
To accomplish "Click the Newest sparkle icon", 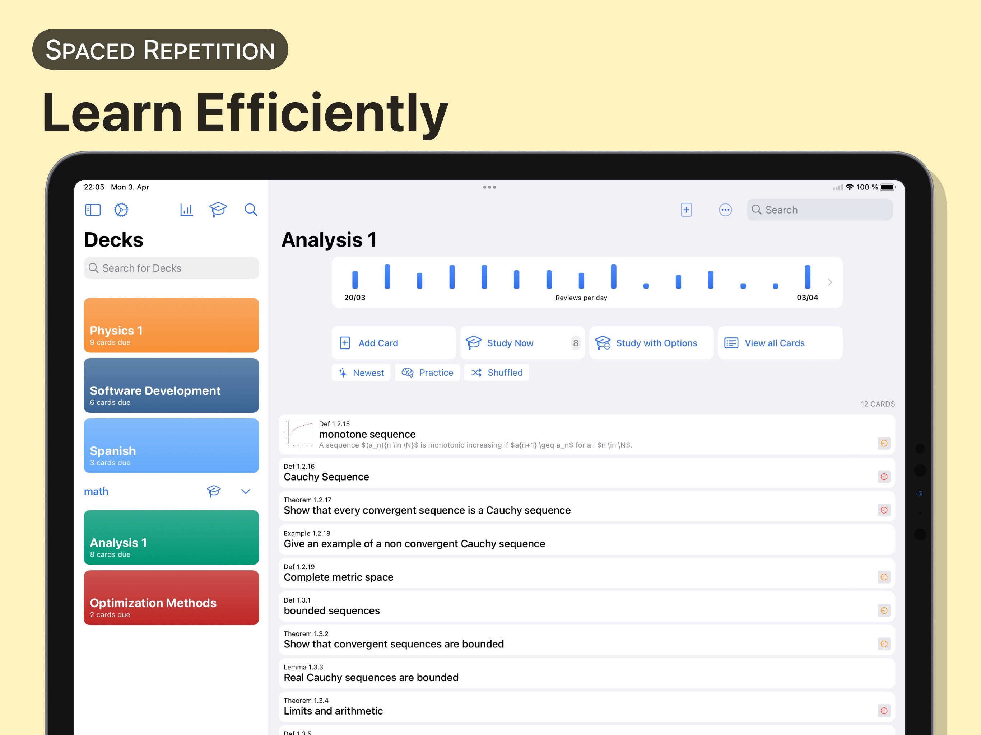I will 343,373.
